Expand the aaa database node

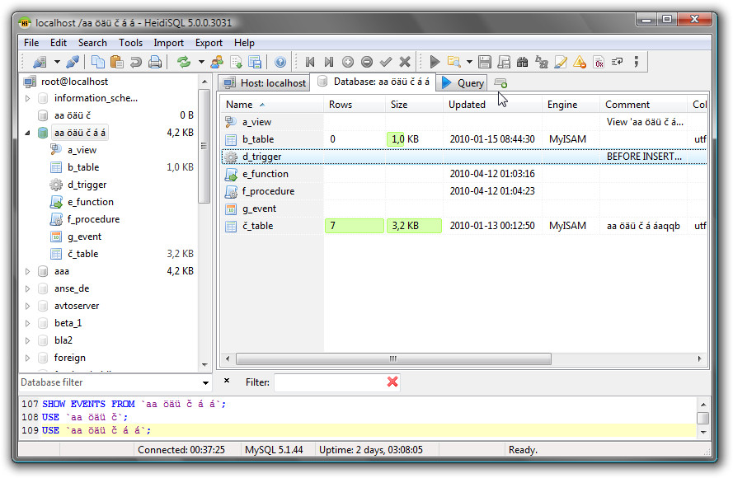[27, 271]
